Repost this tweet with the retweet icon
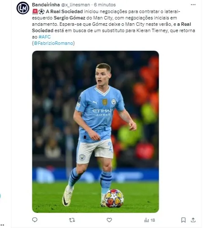208x228 pixels. pos(72,220)
